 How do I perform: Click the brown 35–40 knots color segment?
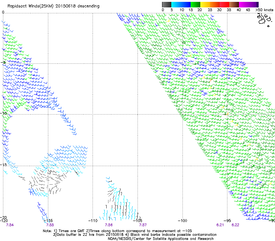point(234,4)
